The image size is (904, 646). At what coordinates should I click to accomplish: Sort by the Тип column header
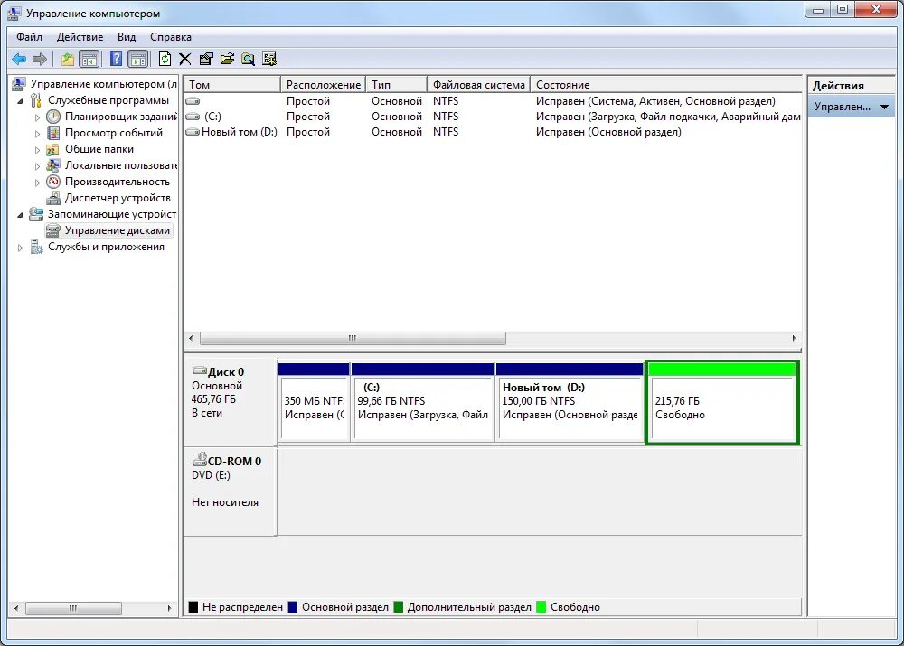click(x=396, y=85)
